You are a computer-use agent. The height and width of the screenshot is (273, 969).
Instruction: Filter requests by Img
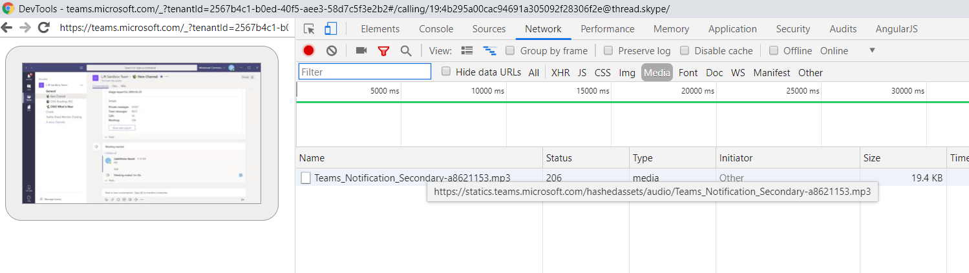627,72
